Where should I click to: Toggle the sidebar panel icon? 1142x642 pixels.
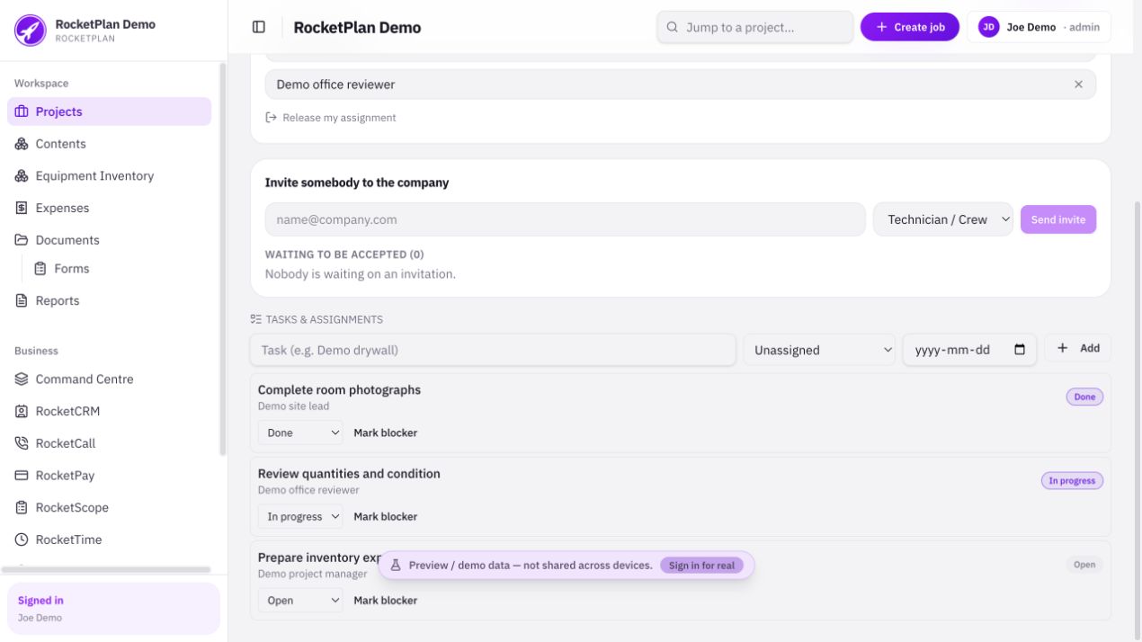coord(259,27)
